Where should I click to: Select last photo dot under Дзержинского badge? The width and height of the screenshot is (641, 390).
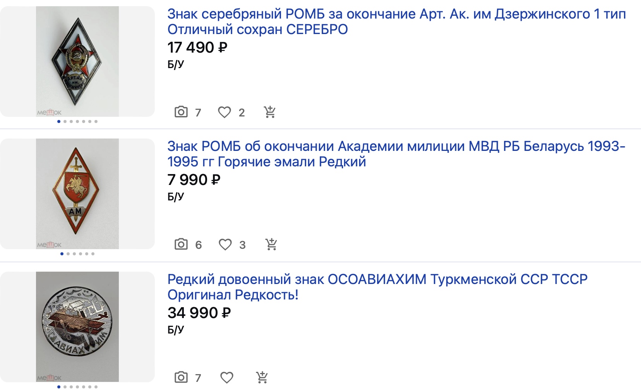click(x=96, y=121)
